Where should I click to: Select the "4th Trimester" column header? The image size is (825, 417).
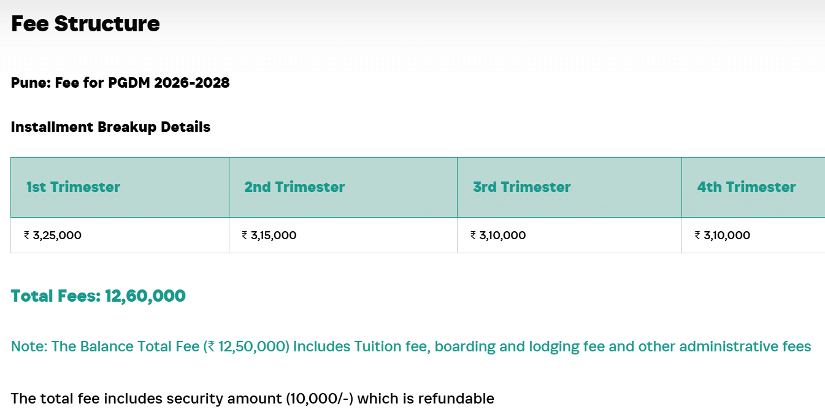click(x=746, y=187)
